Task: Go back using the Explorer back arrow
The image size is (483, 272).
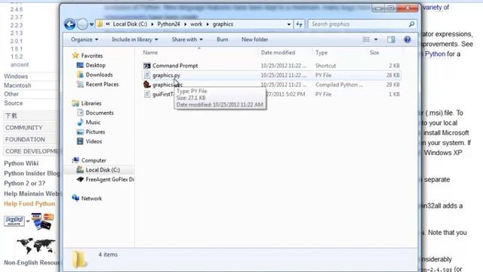Action: tap(70, 24)
